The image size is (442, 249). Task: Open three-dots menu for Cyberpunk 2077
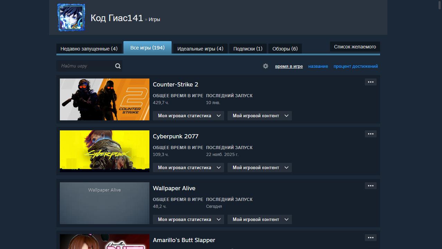tap(370, 134)
